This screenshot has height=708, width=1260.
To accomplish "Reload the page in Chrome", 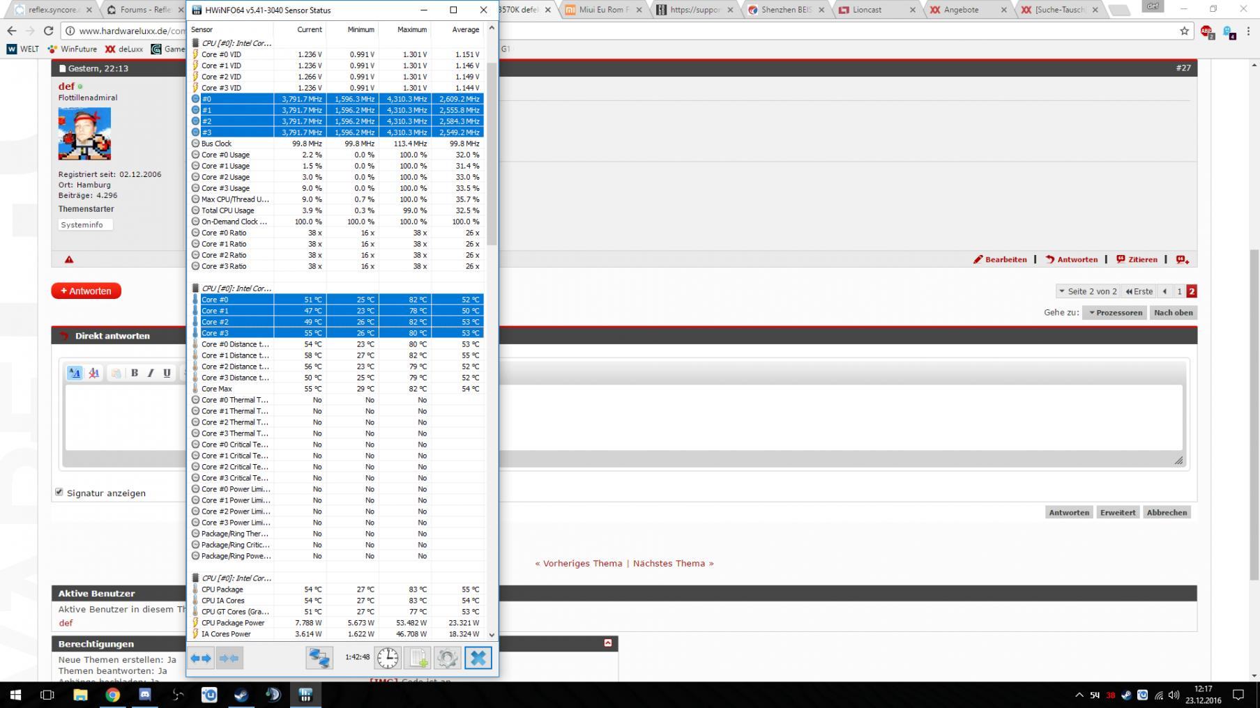I will (x=48, y=31).
